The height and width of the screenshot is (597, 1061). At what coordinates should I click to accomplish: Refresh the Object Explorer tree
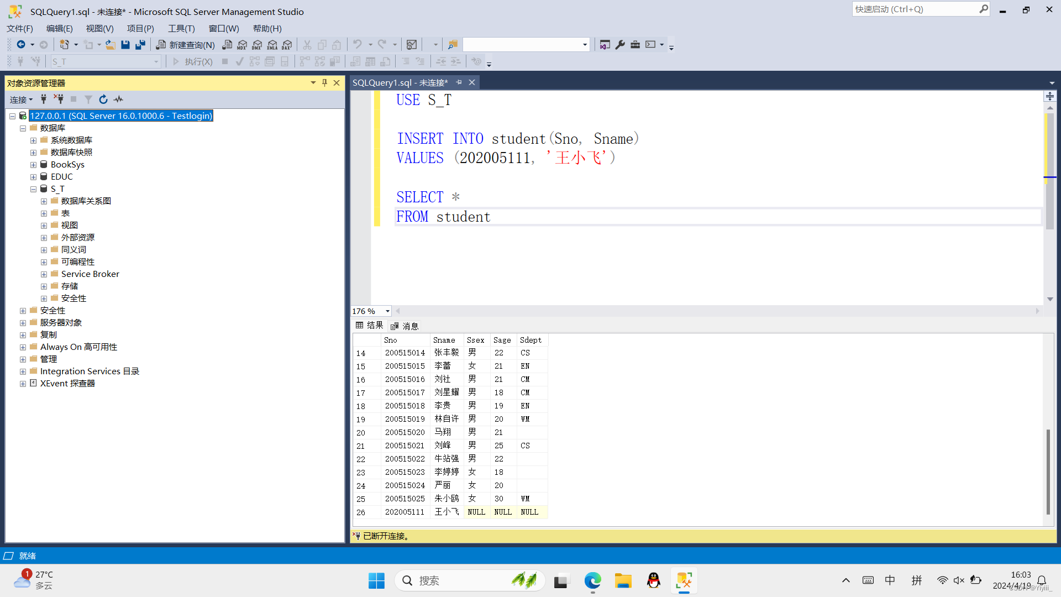point(103,99)
